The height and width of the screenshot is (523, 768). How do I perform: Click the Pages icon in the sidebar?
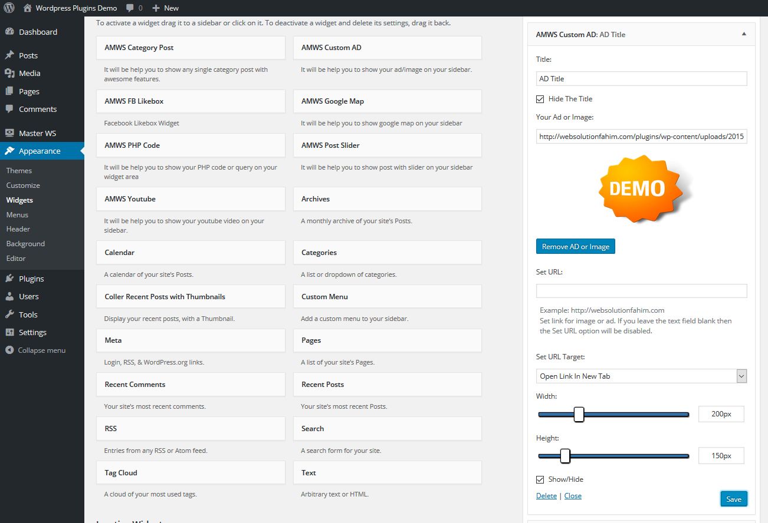[9, 91]
